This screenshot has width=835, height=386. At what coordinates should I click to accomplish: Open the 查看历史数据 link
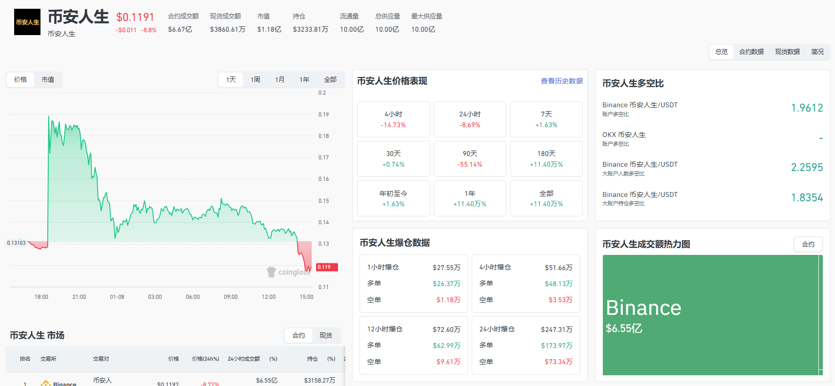(x=561, y=81)
